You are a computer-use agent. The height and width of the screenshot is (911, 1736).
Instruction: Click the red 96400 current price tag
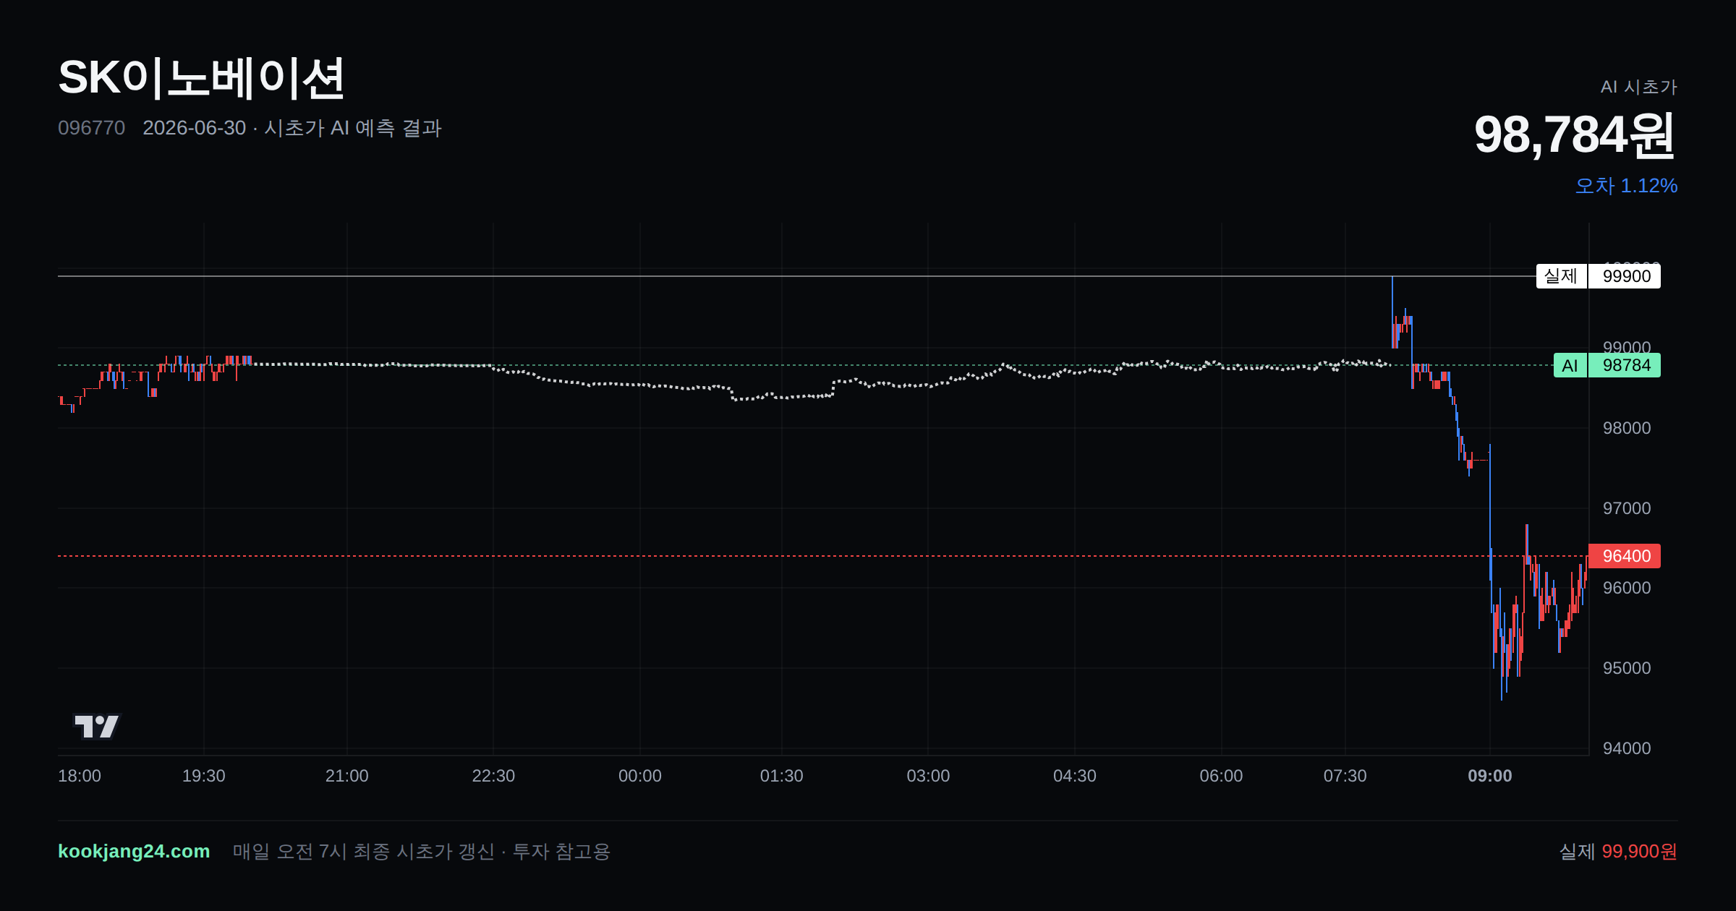pos(1624,556)
